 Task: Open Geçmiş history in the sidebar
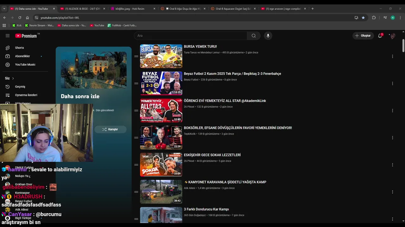click(20, 87)
